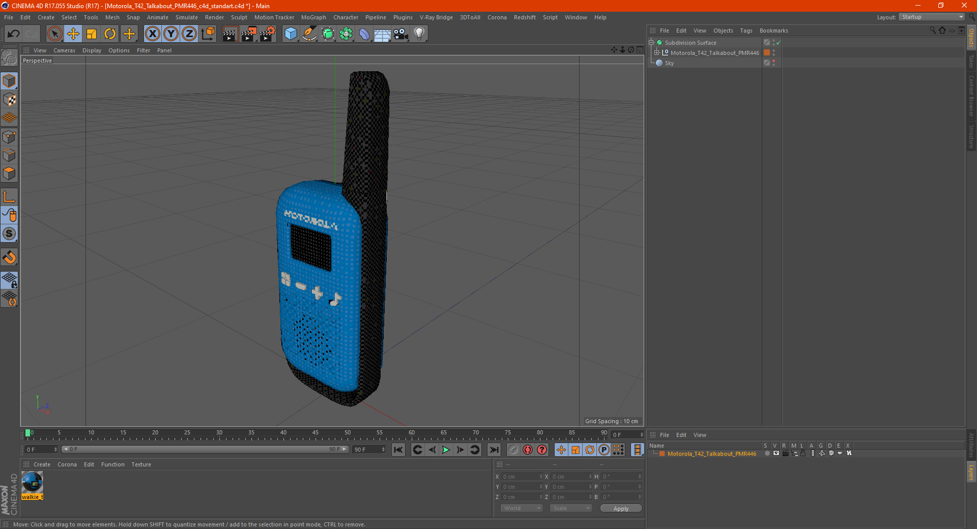
Task: Click the Motorola object layer color swatch
Action: click(767, 53)
